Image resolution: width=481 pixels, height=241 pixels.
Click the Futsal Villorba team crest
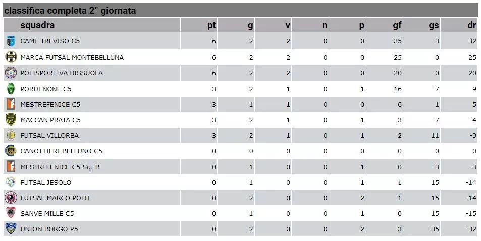click(11, 135)
